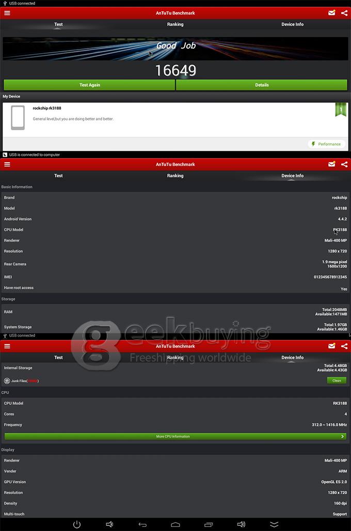Tap the Junk Files trash icon
Image resolution: width=351 pixels, height=531 pixels.
point(7,381)
